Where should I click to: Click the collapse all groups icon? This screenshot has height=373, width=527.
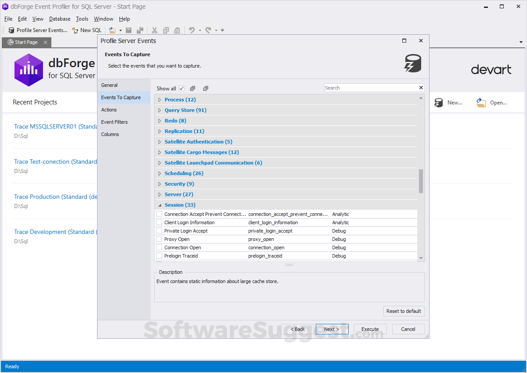pos(206,88)
